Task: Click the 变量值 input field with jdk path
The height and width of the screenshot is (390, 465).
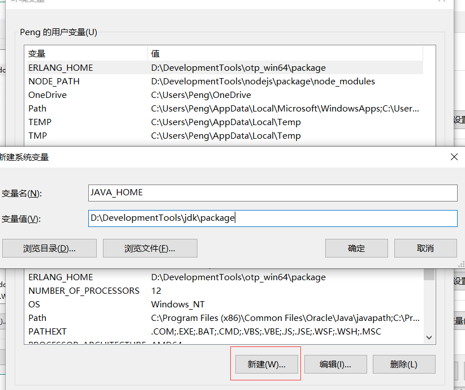Action: pyautogui.click(x=273, y=218)
